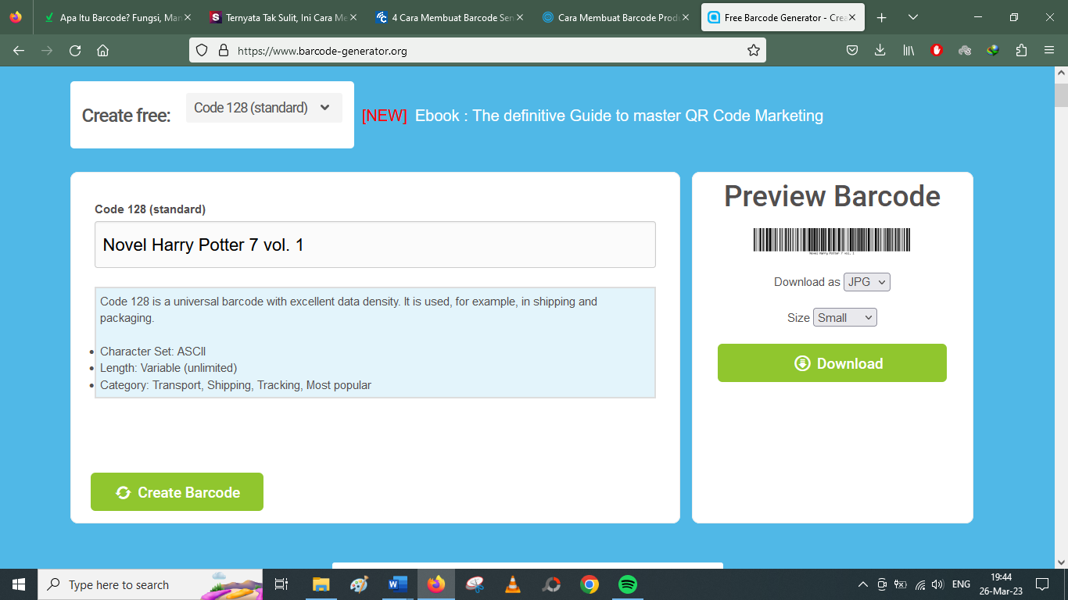Screen dimensions: 1068x600
Task: Launch the Paint palette app from taskbar
Action: coord(359,584)
